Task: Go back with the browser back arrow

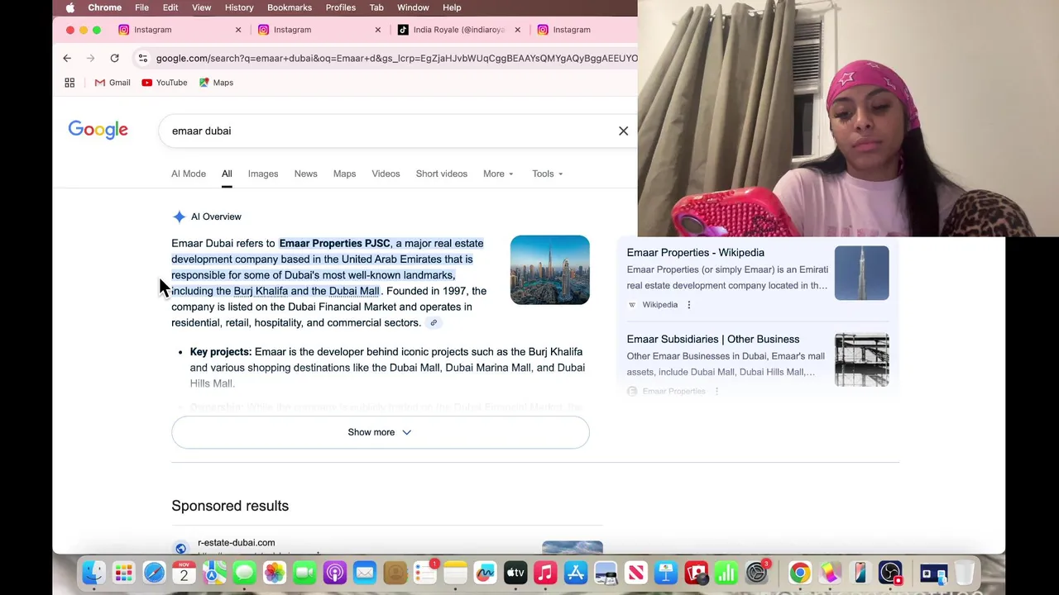Action: coord(67,58)
